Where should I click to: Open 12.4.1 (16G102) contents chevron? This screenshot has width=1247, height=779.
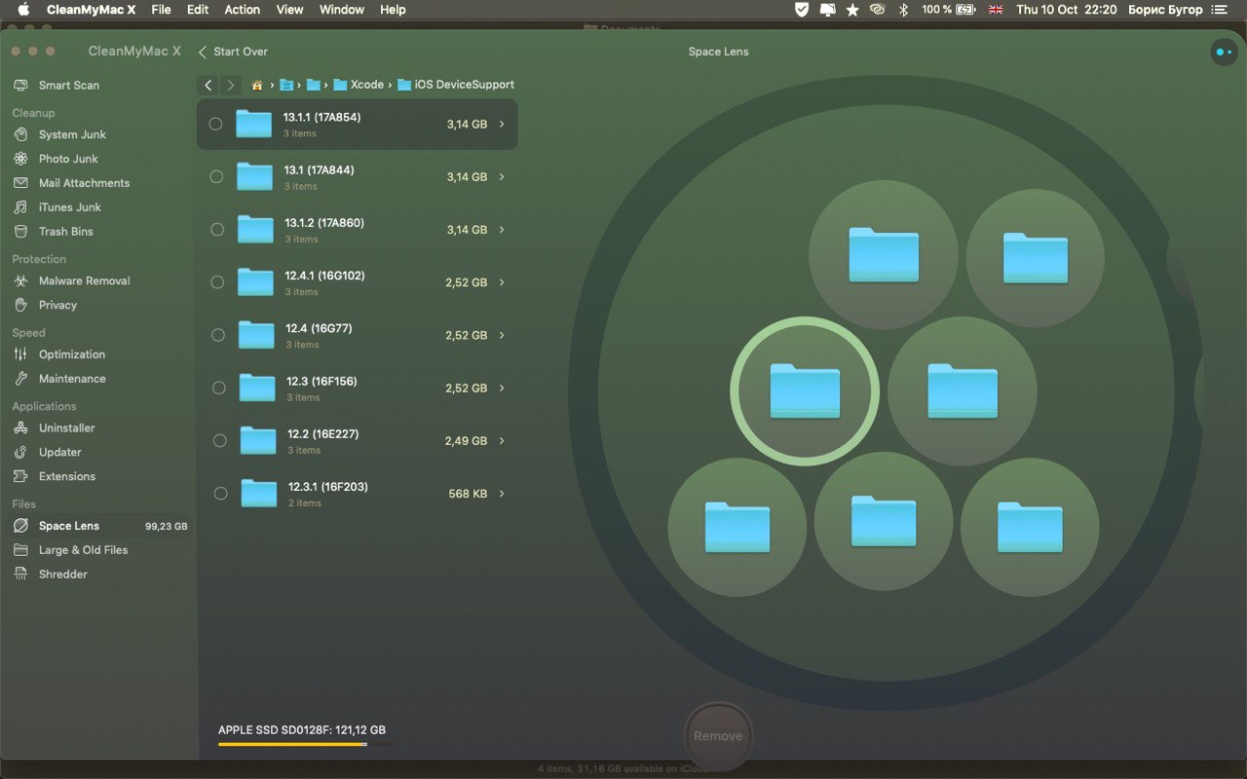(502, 282)
